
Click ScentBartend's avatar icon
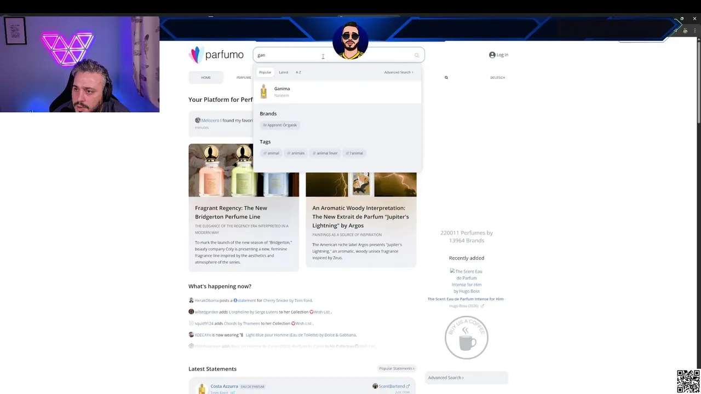click(375, 386)
